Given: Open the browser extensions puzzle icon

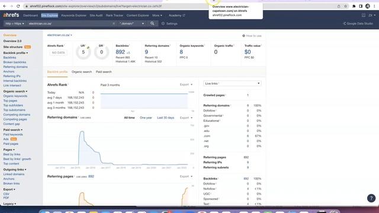Looking at the screenshot, I should [354, 7].
